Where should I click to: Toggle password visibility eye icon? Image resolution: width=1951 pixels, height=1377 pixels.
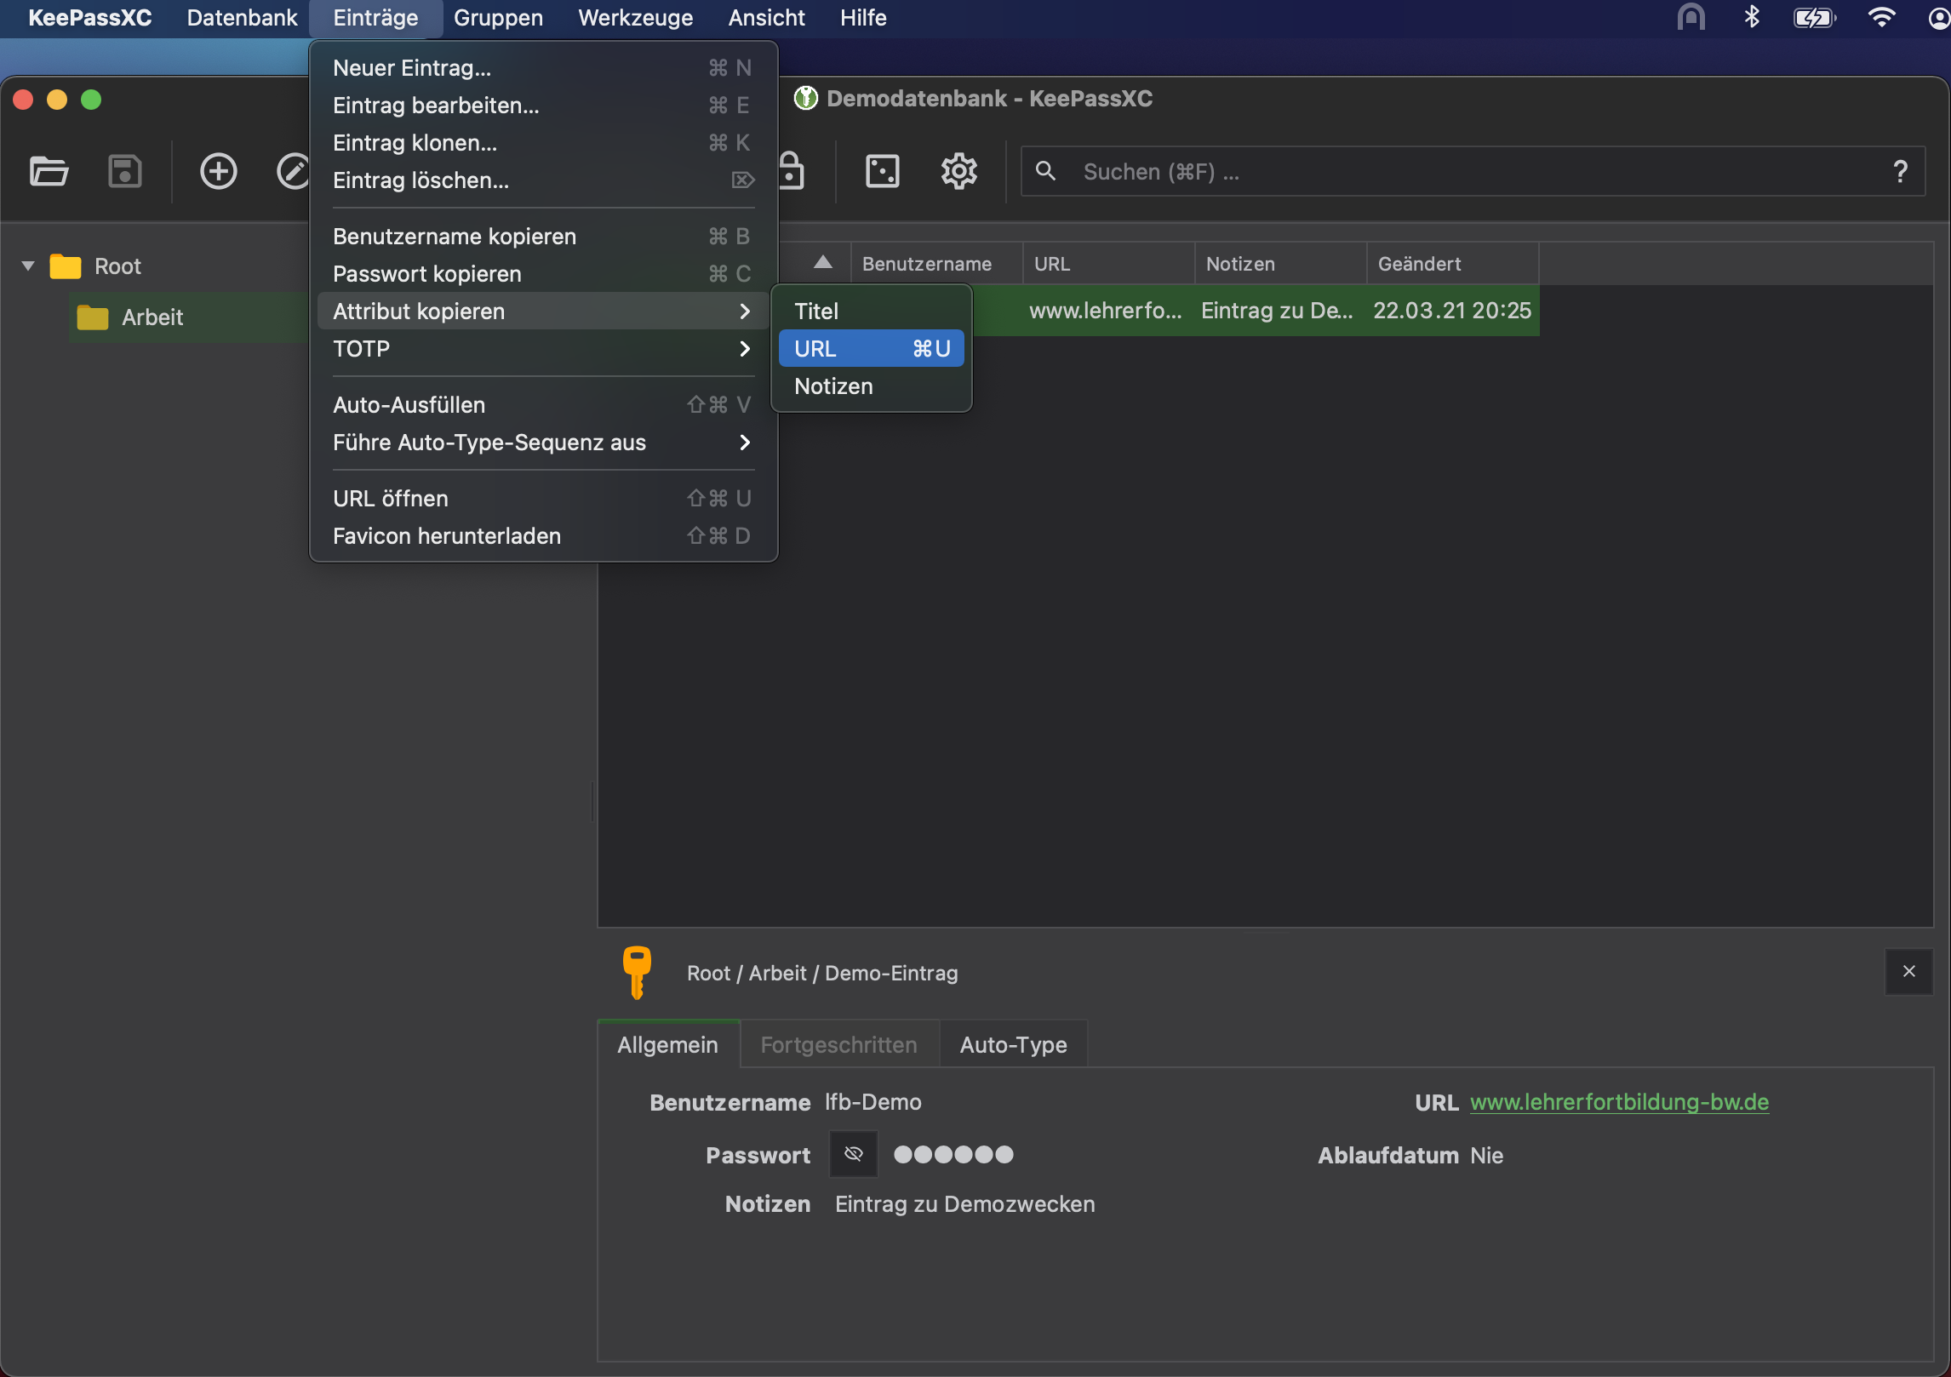point(854,1154)
